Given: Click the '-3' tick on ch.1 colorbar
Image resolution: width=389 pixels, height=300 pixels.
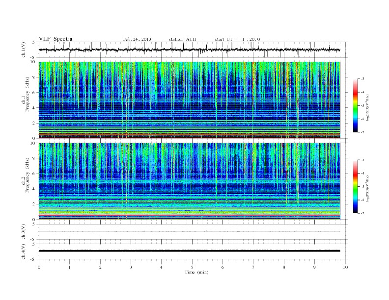Looking at the screenshot, I should [x=362, y=79].
